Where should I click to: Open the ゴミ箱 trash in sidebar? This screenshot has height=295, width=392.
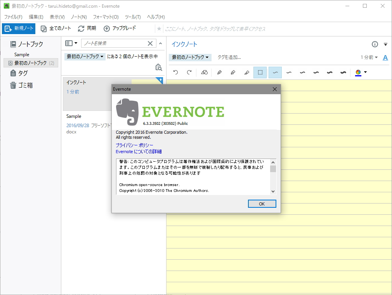point(21,85)
